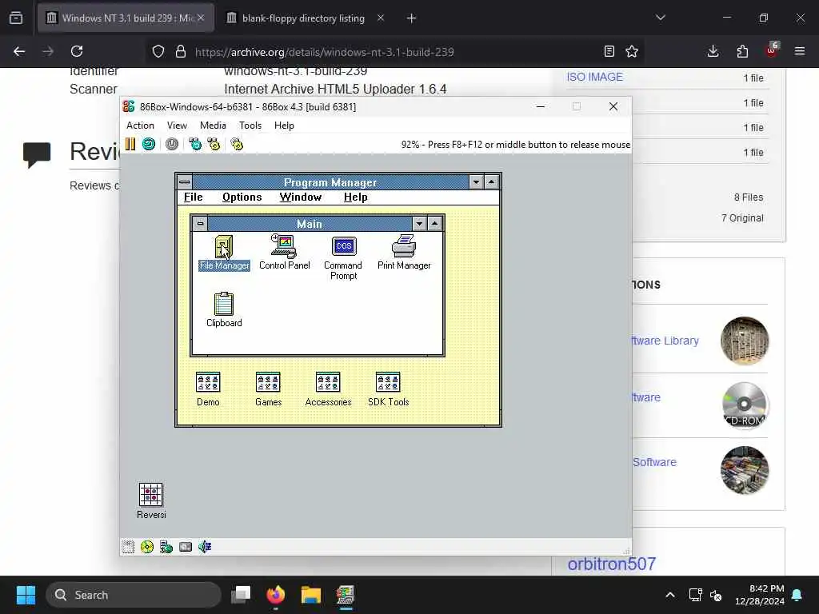Show hidden system tray icons
The width and height of the screenshot is (819, 614).
pyautogui.click(x=670, y=595)
